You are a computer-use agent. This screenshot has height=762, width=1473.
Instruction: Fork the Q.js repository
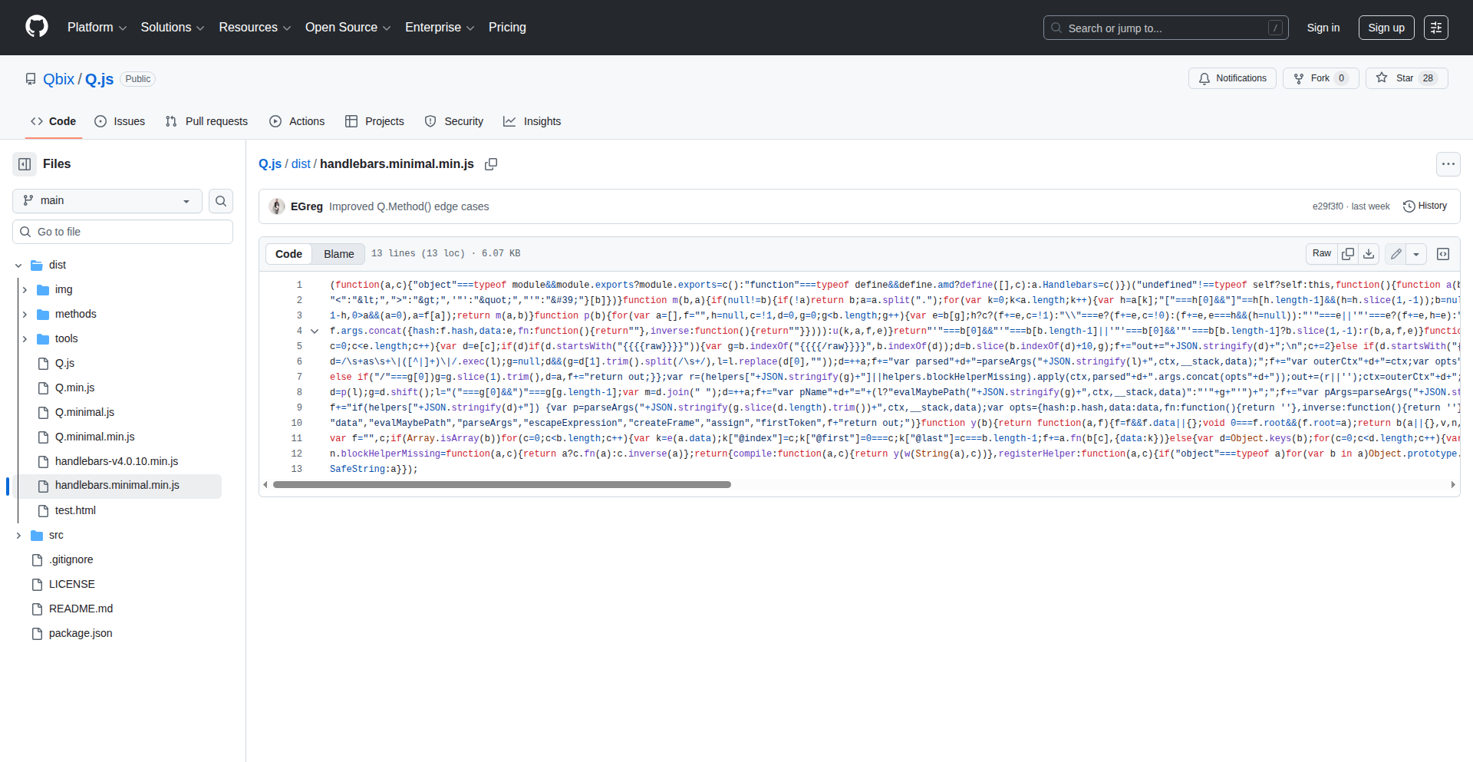tap(1320, 78)
